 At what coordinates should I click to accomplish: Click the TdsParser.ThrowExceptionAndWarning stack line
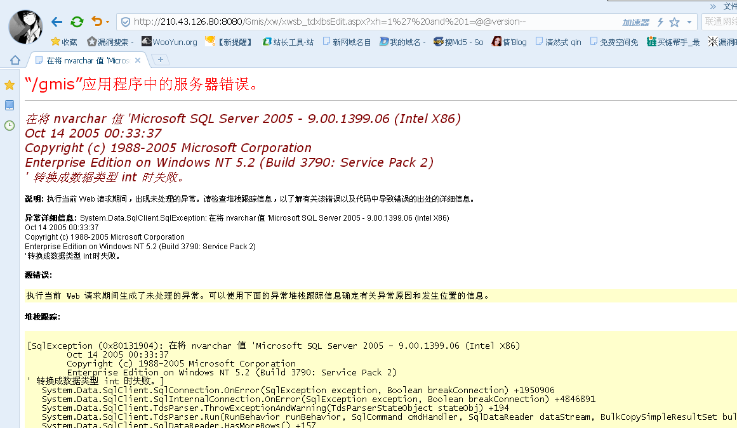click(x=276, y=408)
